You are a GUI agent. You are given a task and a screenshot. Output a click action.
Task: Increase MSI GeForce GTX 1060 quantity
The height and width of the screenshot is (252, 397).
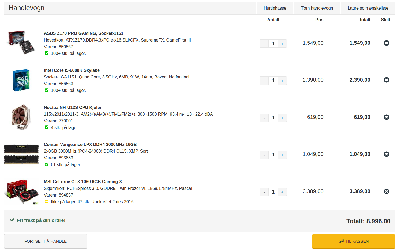[282, 192]
